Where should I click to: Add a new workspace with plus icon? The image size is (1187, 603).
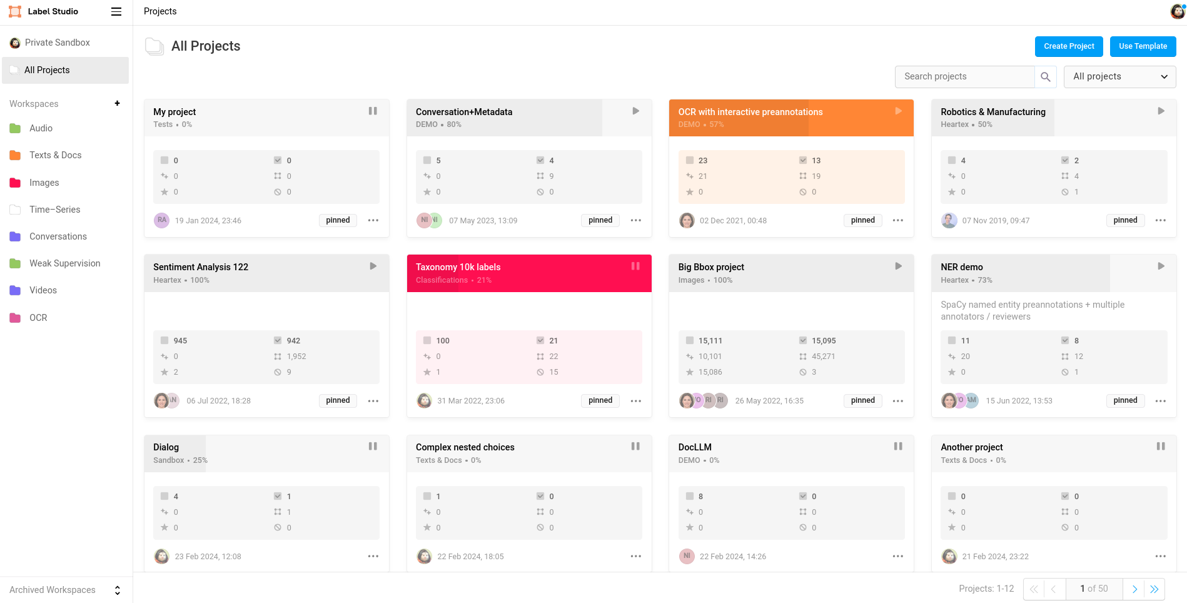point(117,103)
